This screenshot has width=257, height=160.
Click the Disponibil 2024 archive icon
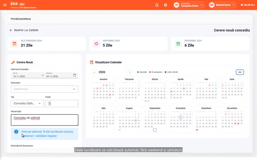(178, 44)
